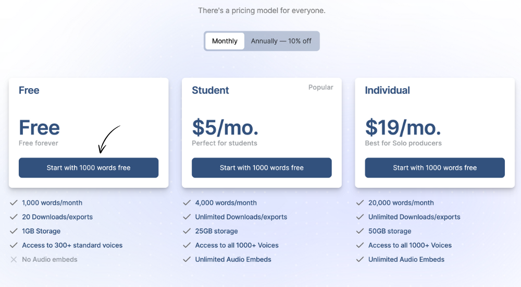
Task: Click checkmark icon beside 4,000 words/month
Action: [x=187, y=202]
